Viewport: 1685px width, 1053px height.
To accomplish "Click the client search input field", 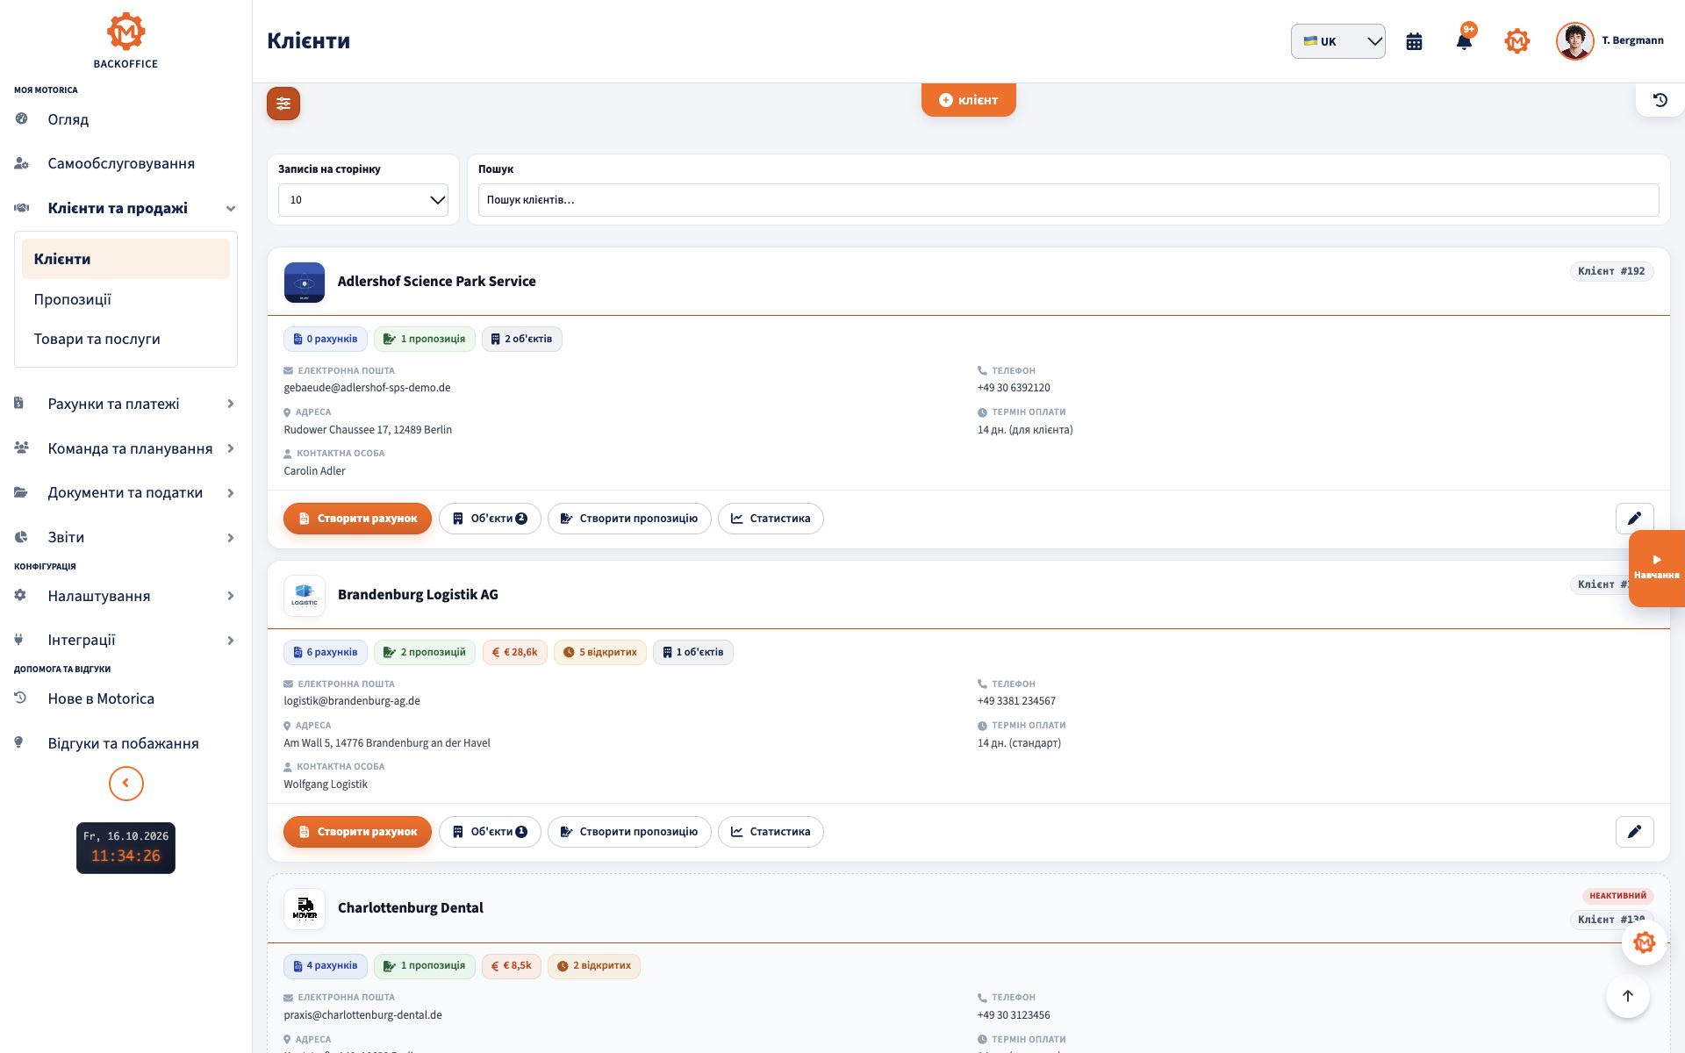I will pos(1068,200).
